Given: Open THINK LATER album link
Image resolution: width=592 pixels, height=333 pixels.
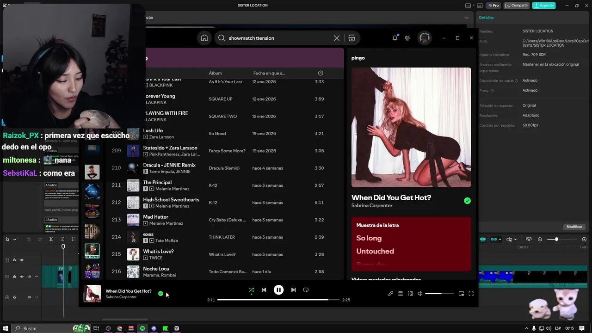Looking at the screenshot, I should (x=222, y=237).
